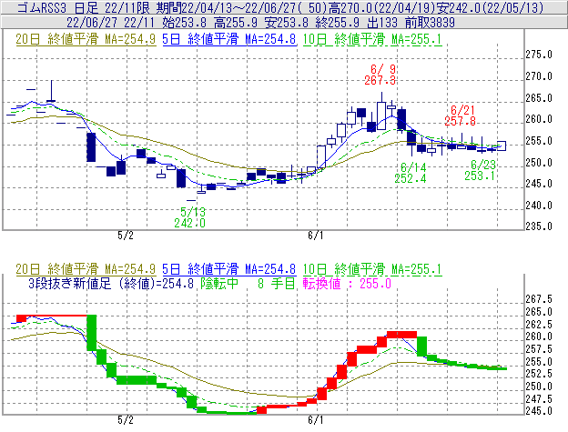Click the 5/2 date label under upper chart
The width and height of the screenshot is (568, 432).
tap(126, 236)
